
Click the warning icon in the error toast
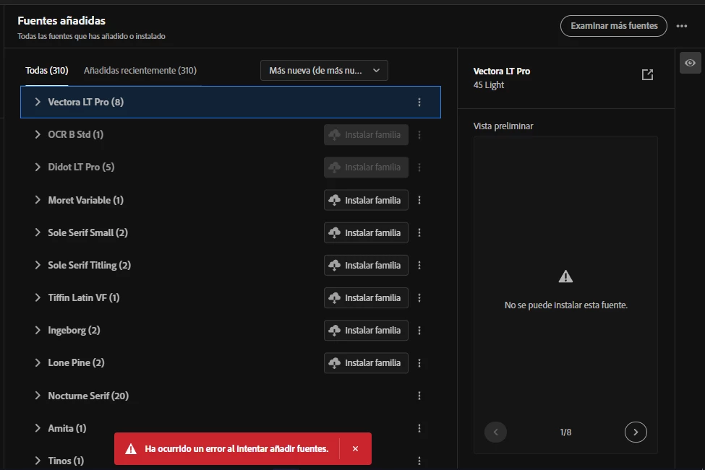pyautogui.click(x=131, y=449)
